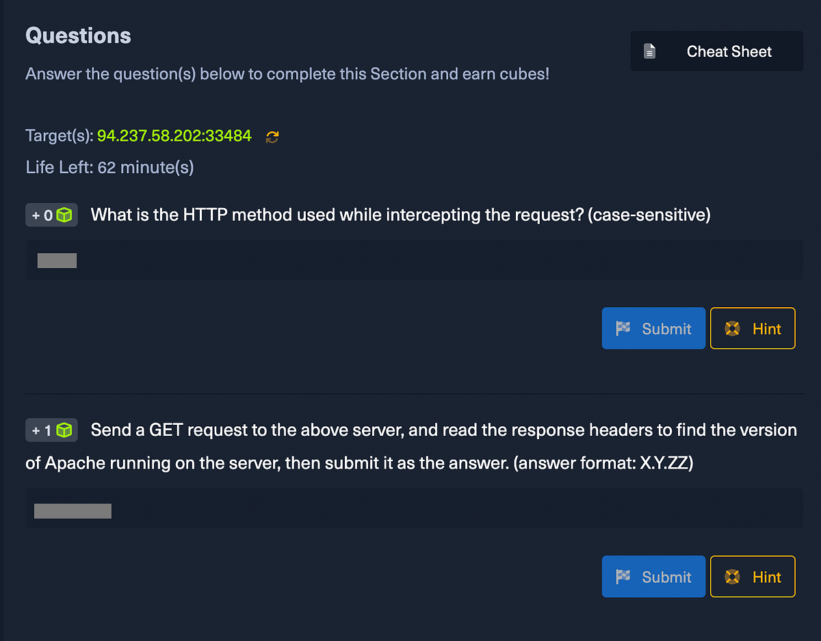Select the +0 cube reward badge
Image resolution: width=821 pixels, height=641 pixels.
pos(51,214)
